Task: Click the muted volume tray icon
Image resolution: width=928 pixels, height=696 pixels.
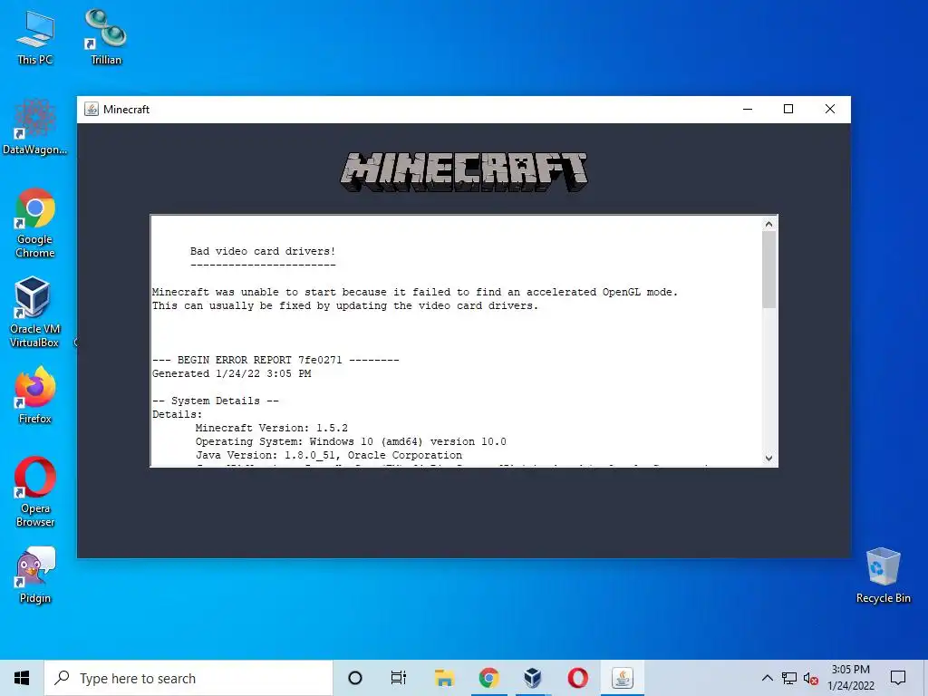Action: (x=811, y=678)
